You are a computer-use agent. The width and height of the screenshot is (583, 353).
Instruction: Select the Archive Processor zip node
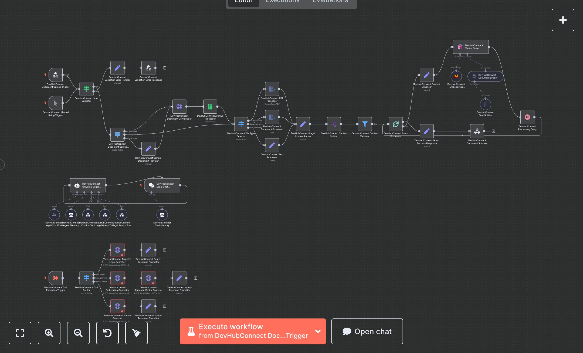[210, 107]
